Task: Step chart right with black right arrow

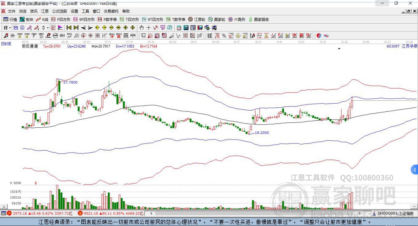Action: [90, 28]
